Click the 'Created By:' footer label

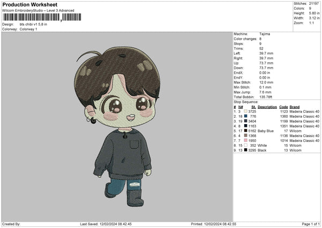(11, 224)
